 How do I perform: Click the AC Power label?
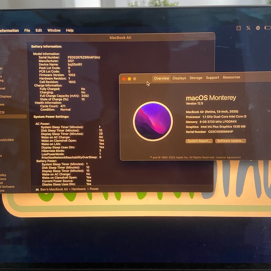[43, 124]
